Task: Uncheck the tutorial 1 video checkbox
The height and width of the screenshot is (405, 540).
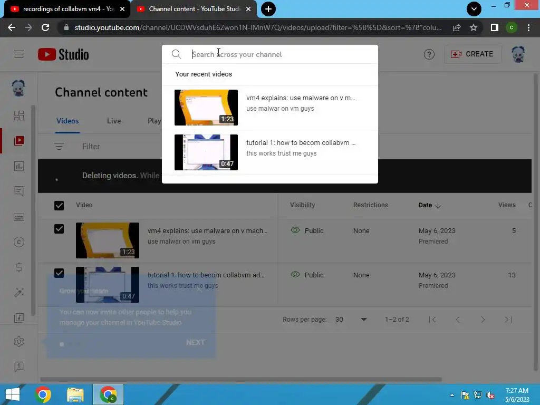Action: click(59, 273)
